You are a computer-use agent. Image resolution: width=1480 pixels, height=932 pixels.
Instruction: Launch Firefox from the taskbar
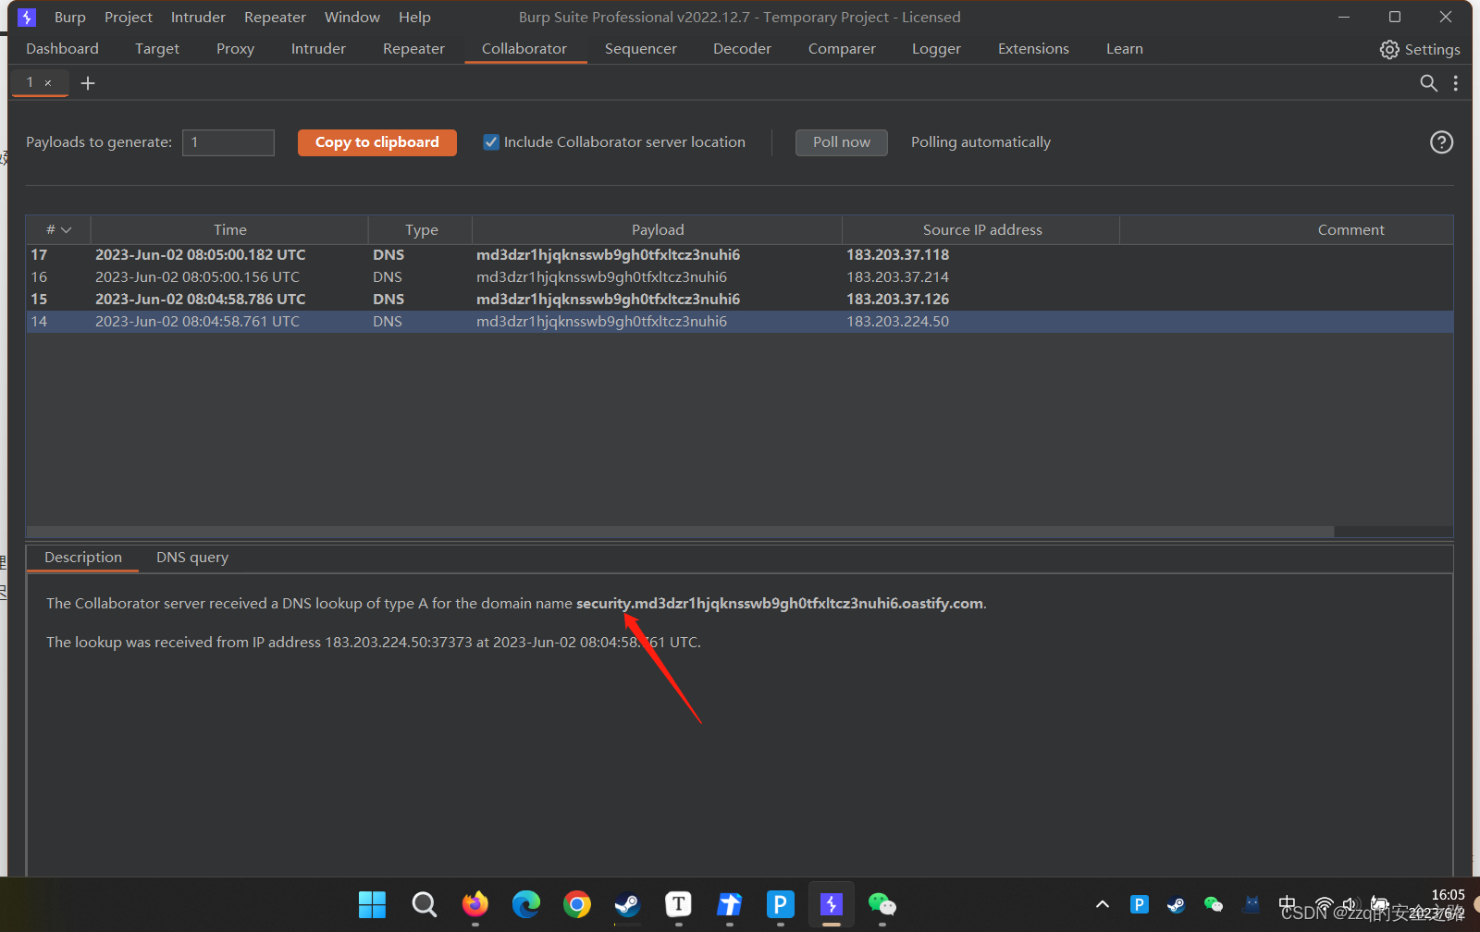(475, 904)
